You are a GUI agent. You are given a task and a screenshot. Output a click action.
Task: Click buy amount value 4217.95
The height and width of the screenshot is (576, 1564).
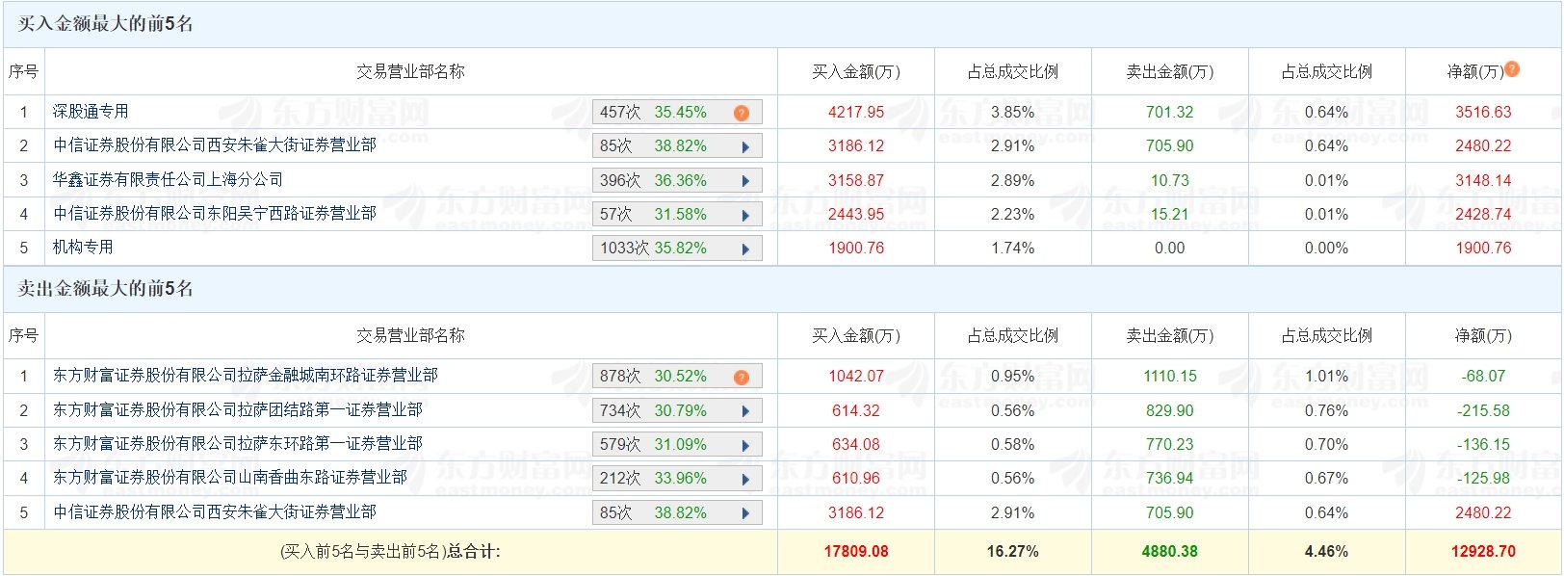pos(856,113)
